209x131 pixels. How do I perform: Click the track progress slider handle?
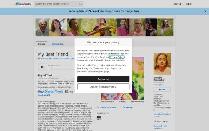pos(49,69)
